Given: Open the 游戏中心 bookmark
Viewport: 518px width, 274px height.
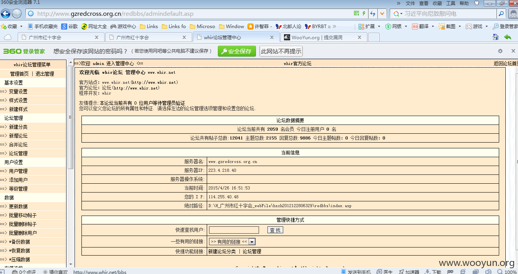Looking at the screenshot, I should point(123,27).
